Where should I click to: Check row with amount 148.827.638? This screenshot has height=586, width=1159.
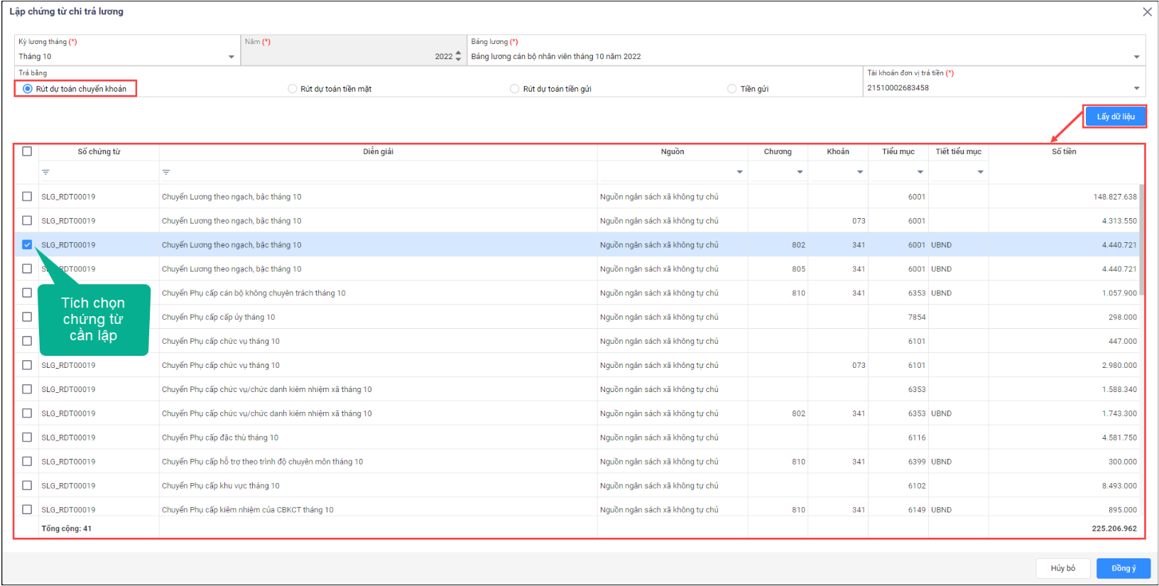[27, 197]
